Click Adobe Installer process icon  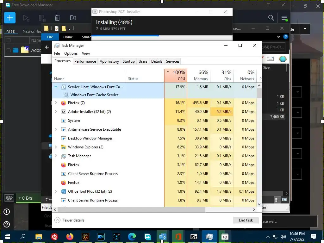point(63,112)
